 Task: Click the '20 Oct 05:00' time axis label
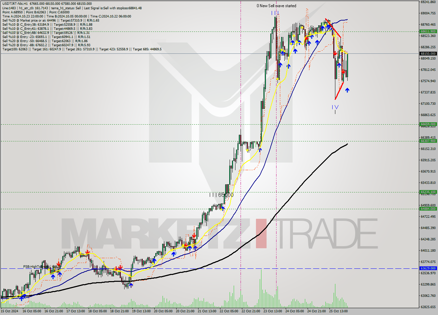click(163, 311)
